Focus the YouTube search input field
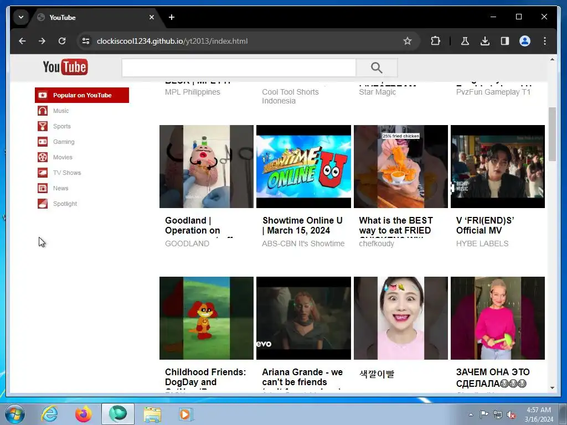The height and width of the screenshot is (425, 567). (x=239, y=68)
